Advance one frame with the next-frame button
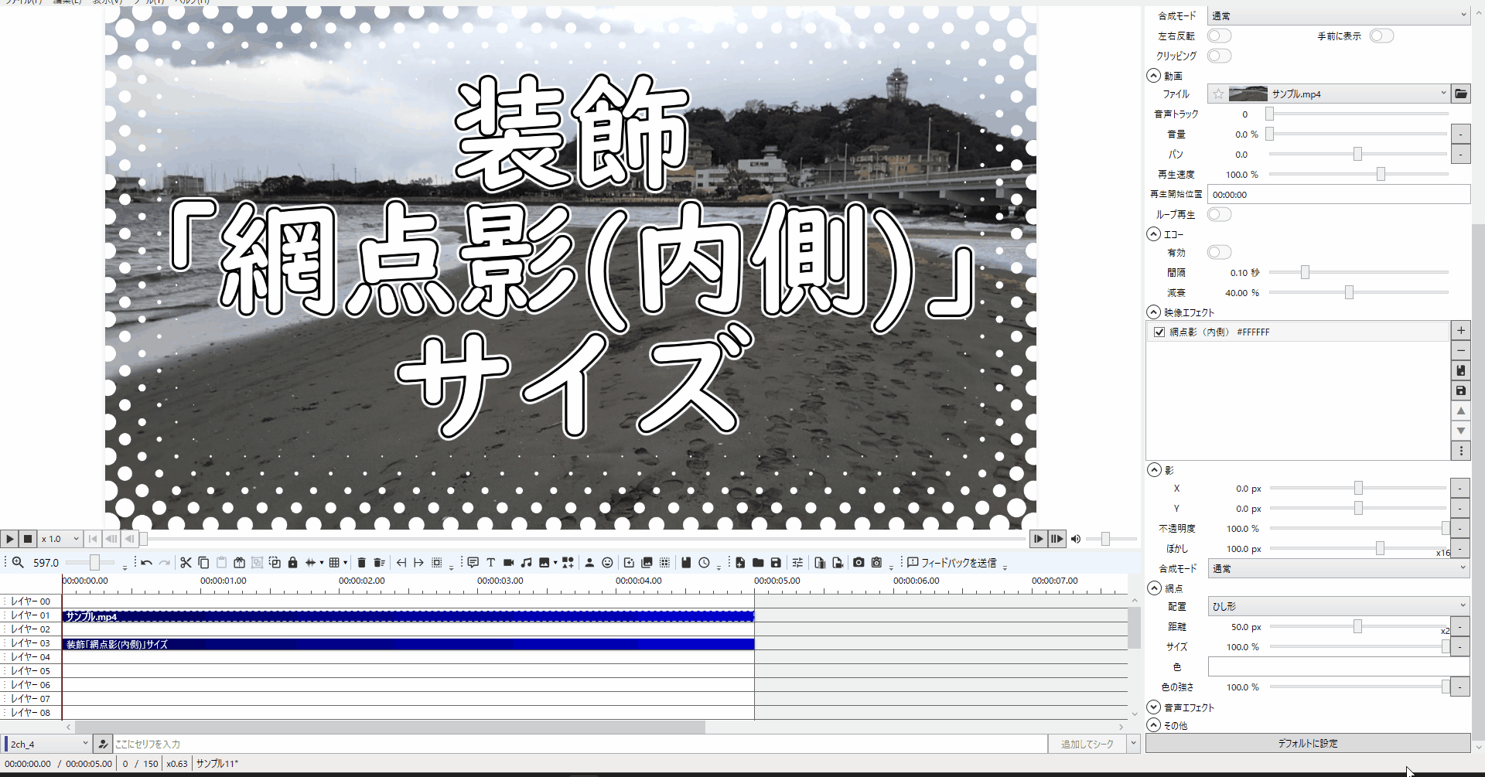The width and height of the screenshot is (1485, 777). click(x=1038, y=539)
